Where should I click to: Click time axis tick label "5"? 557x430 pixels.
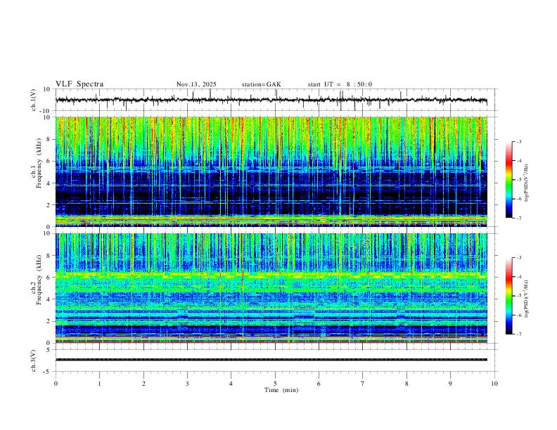(x=275, y=384)
